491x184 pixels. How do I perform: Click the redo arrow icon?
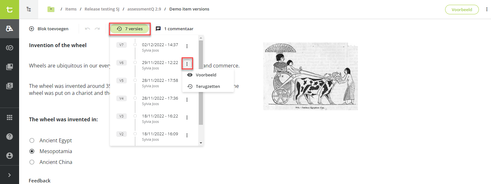click(x=97, y=29)
